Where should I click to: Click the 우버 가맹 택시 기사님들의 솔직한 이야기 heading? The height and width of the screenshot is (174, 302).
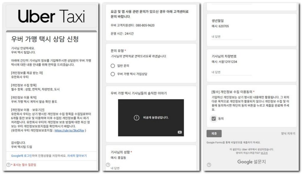coord(139,93)
